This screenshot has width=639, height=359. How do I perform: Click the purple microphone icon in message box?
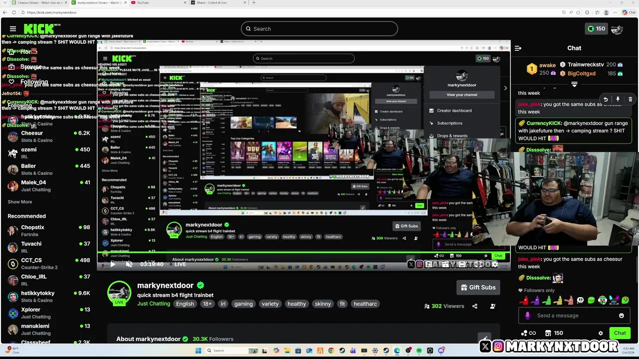(528, 316)
